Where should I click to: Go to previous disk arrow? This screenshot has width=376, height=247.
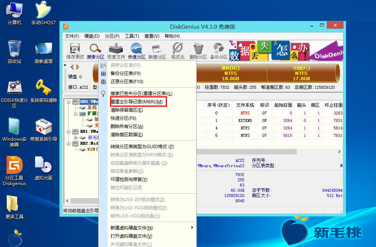click(x=72, y=67)
